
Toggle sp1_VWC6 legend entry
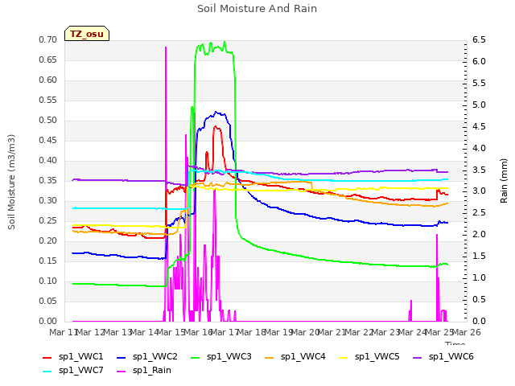tap(443, 357)
